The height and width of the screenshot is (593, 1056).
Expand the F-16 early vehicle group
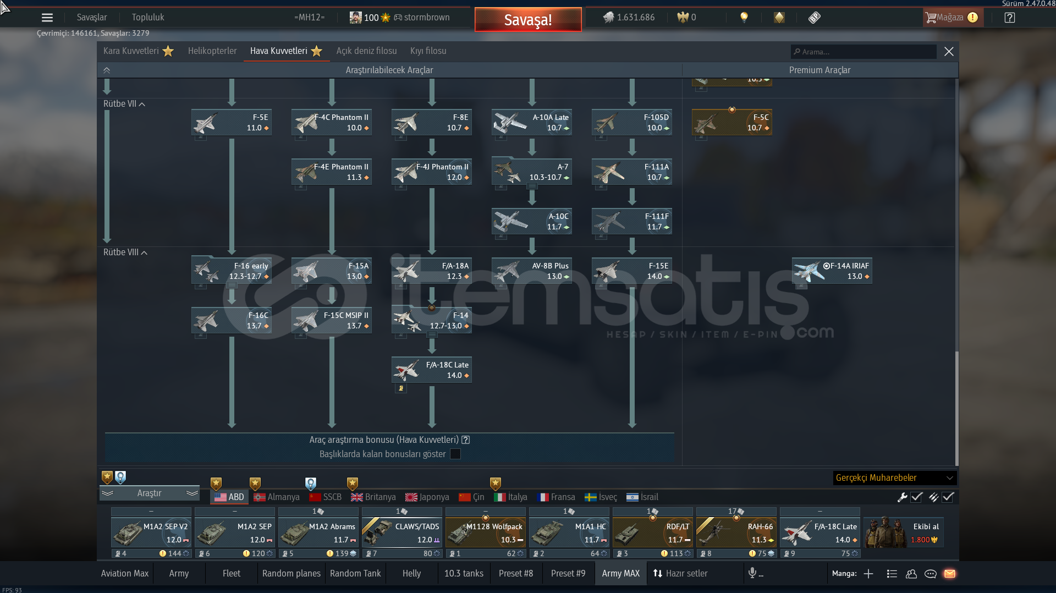click(232, 286)
